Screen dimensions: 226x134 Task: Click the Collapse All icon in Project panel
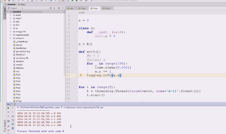click(x=54, y=8)
